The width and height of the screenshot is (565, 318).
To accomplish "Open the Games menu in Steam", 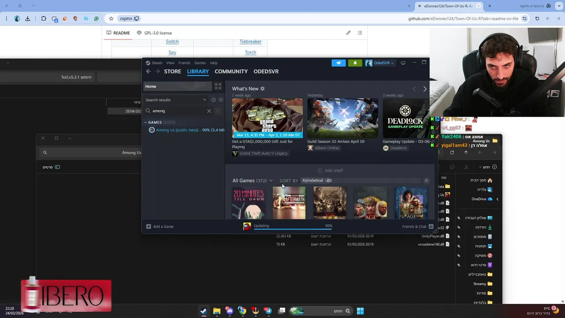I will click(x=200, y=63).
